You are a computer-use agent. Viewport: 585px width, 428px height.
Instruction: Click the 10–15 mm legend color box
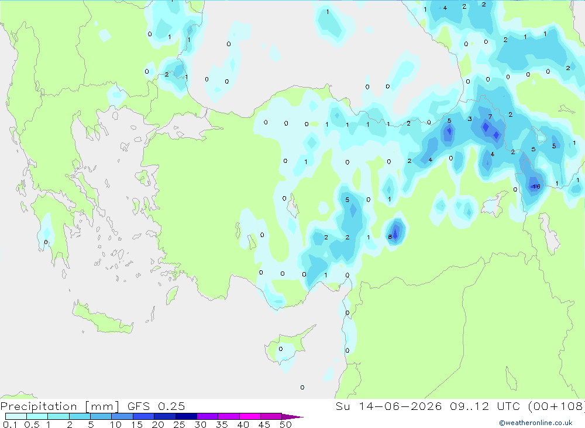click(x=122, y=416)
